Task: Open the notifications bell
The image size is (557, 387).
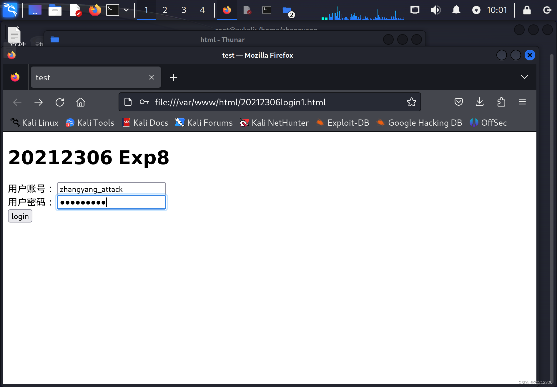Action: tap(456, 10)
